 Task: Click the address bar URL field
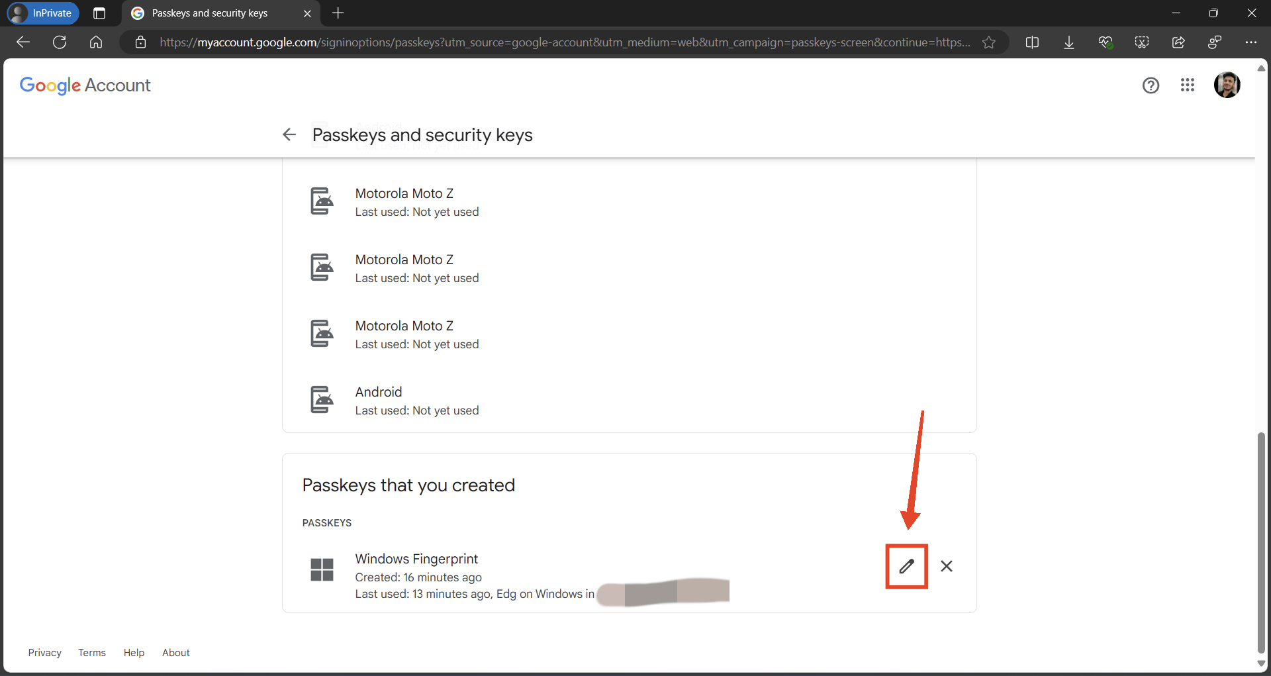pos(565,42)
